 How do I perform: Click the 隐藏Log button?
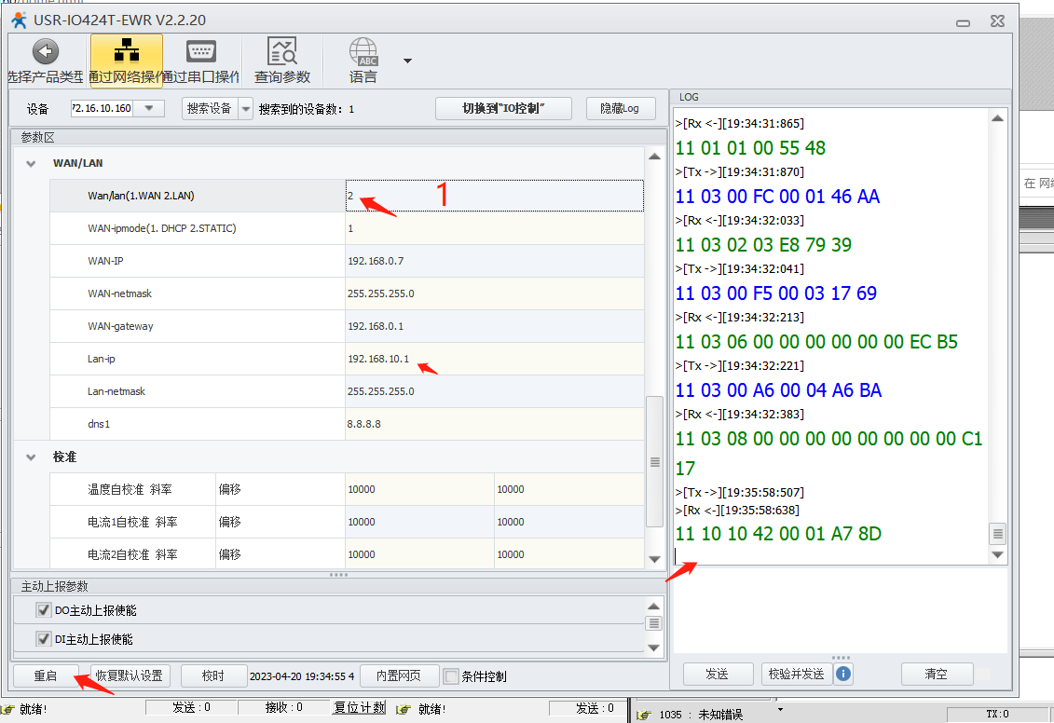pos(621,109)
